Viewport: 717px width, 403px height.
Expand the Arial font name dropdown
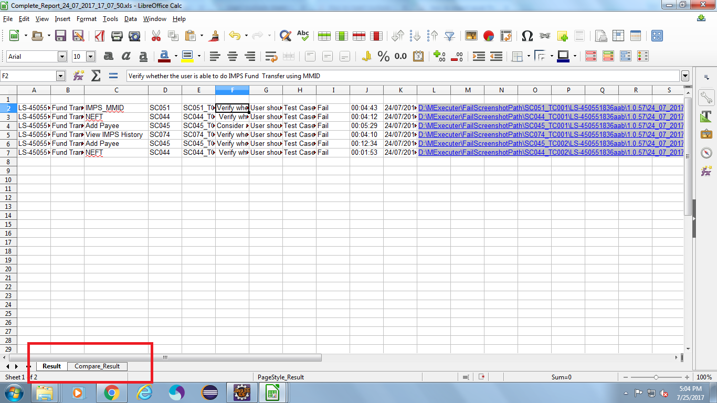coord(62,56)
